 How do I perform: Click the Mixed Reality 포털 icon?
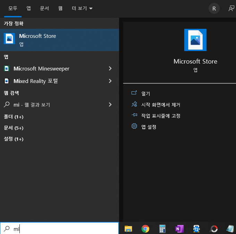7,81
